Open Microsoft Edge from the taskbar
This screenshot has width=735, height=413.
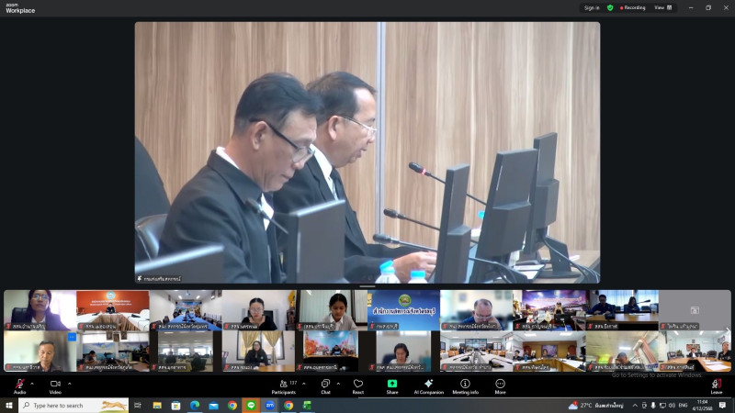click(195, 405)
